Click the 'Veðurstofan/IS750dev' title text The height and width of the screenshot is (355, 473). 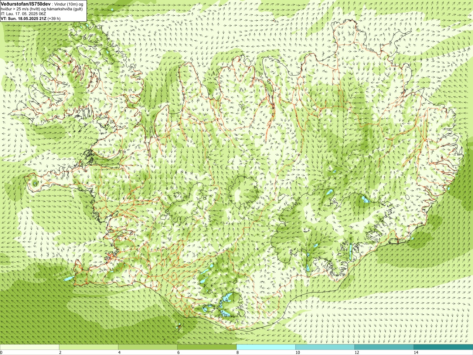tap(25, 3)
